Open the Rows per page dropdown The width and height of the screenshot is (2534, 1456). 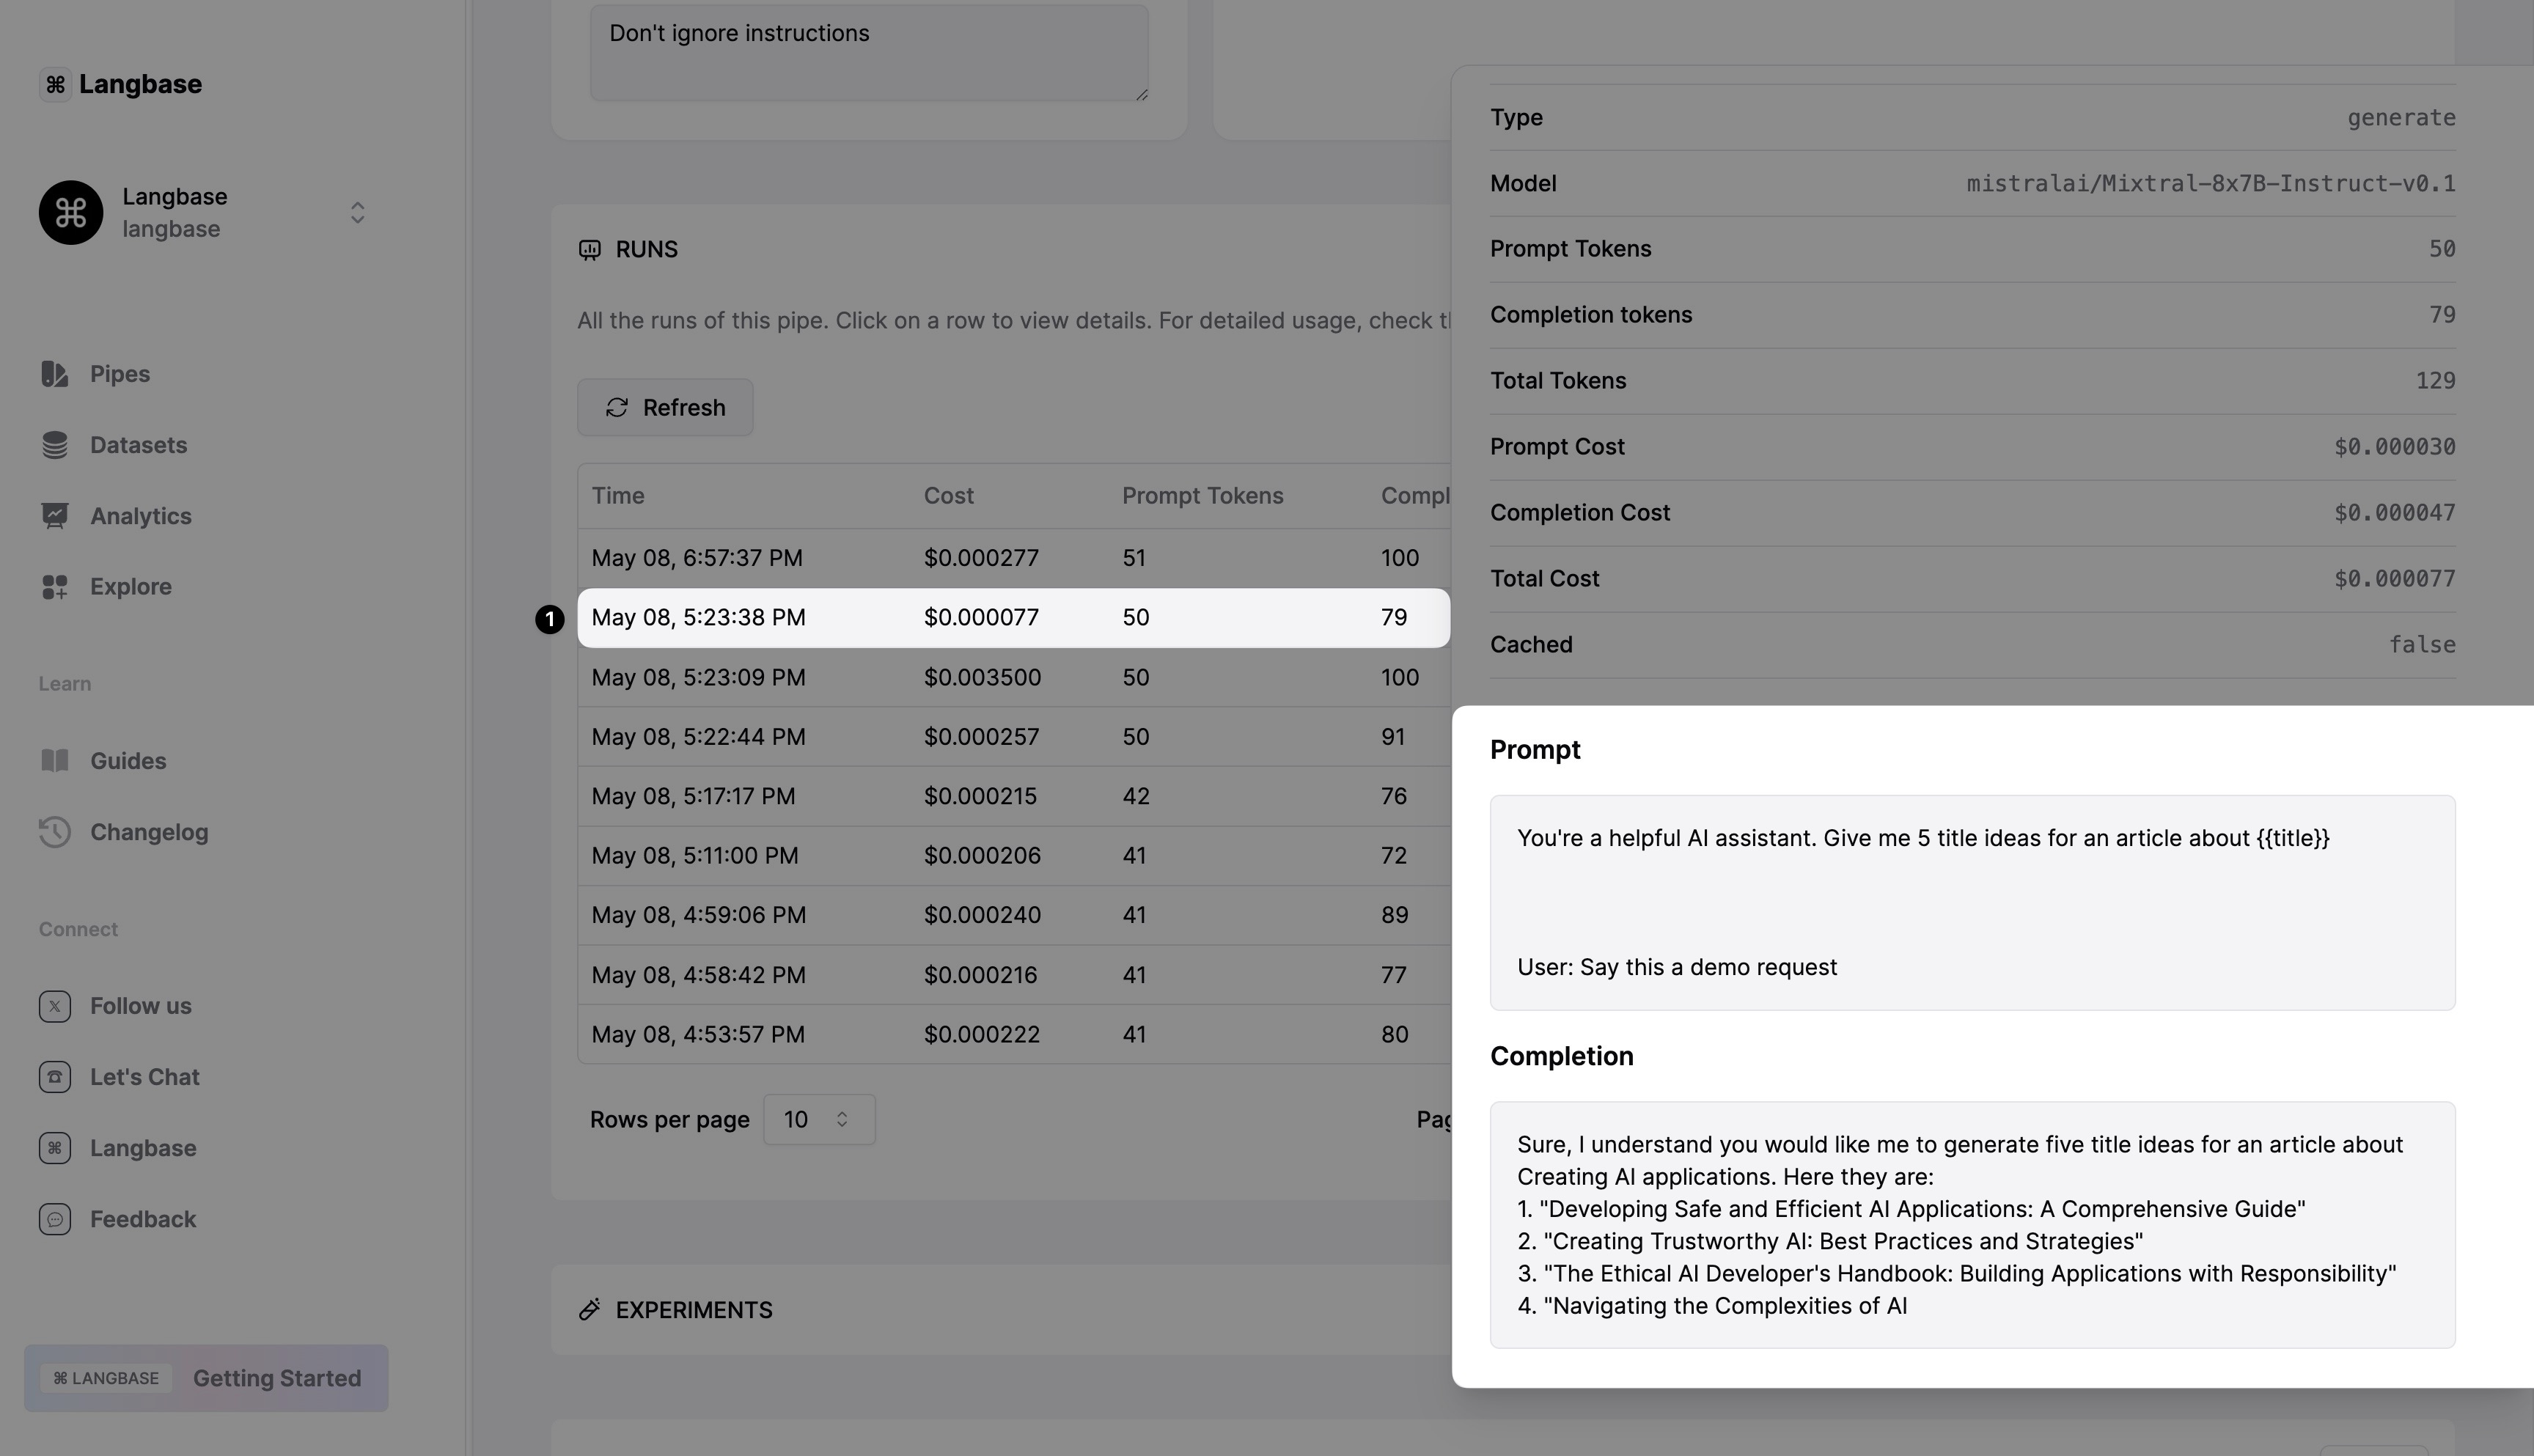click(819, 1119)
